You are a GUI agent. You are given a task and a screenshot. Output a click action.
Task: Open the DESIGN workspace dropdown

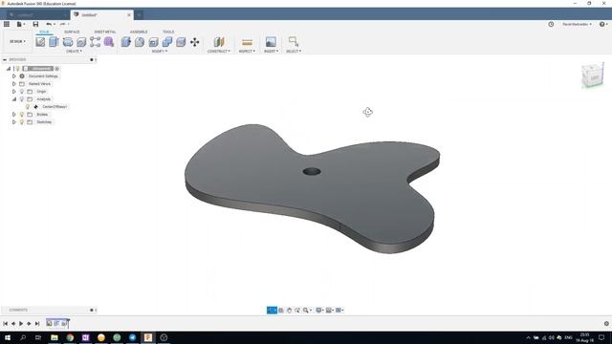[17, 41]
